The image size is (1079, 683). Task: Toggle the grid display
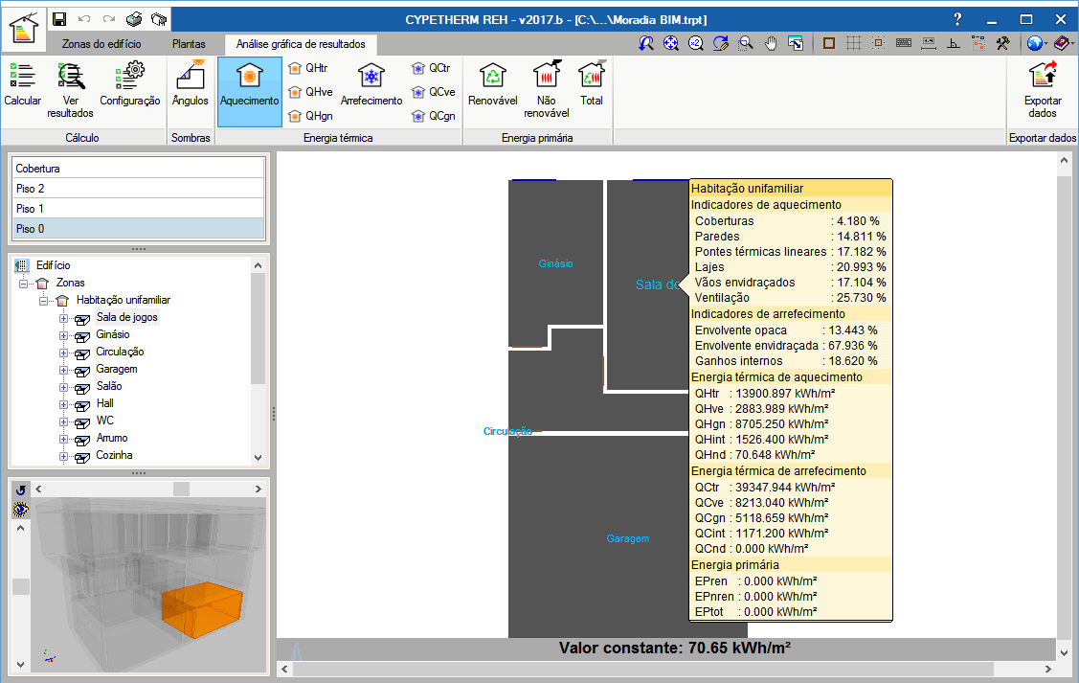[854, 43]
